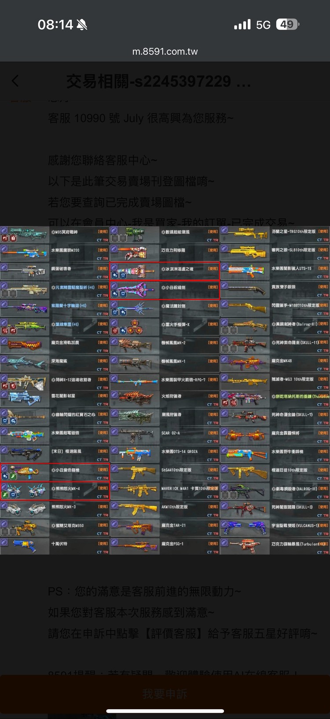330x719 pixels.
Task: Tap the 元素精靈驅魔聖柝(+6) item name
Action: tap(73, 287)
